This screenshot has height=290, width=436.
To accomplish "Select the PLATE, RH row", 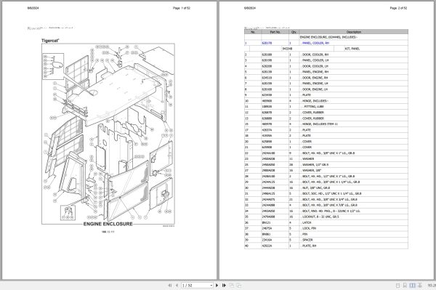I will pos(326,246).
